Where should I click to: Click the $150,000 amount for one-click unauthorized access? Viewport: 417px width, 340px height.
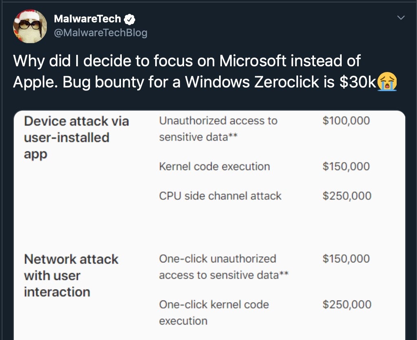pyautogui.click(x=346, y=259)
